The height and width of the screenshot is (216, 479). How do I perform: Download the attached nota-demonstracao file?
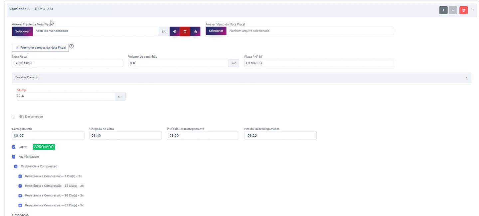click(195, 31)
